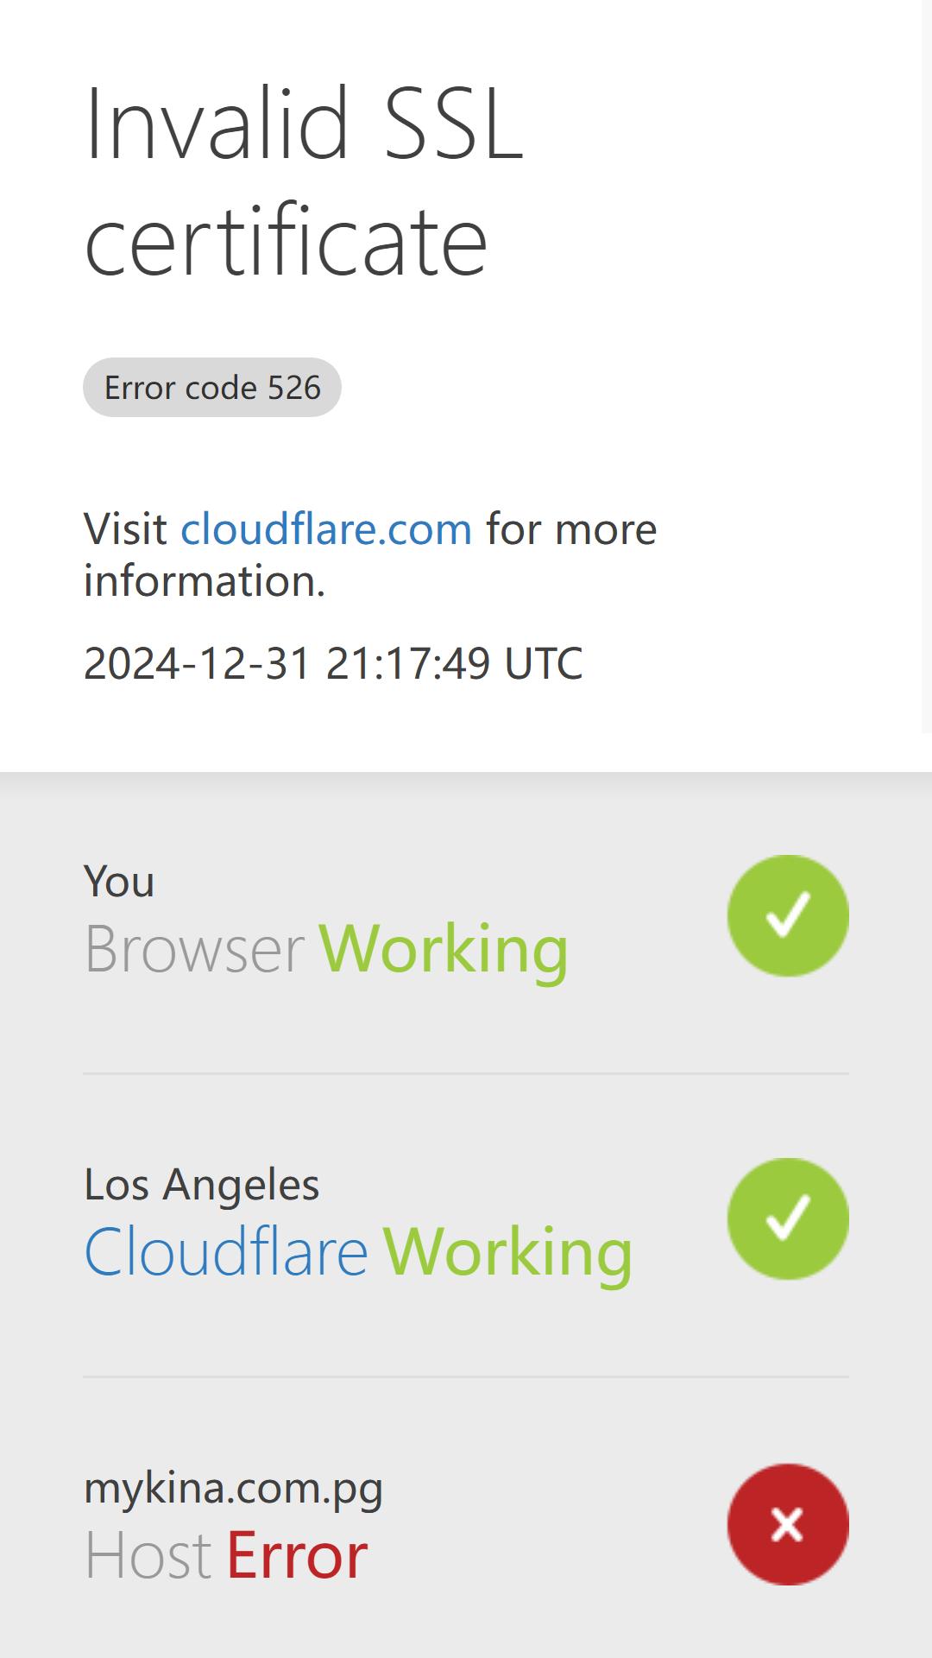
Task: Click the blue Cloudflare text link
Action: pos(226,1252)
